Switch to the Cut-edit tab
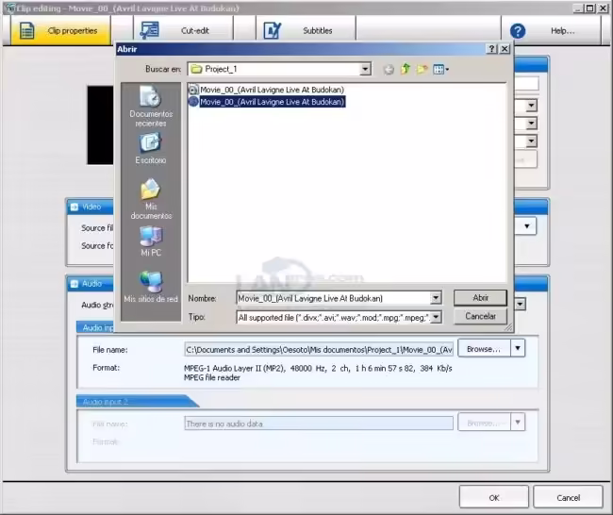 (183, 30)
